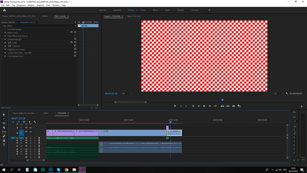Viewport: 307px width, 173px height.
Task: Expand the Color Balance (HLS) effect
Action: pyautogui.click(x=2, y=56)
